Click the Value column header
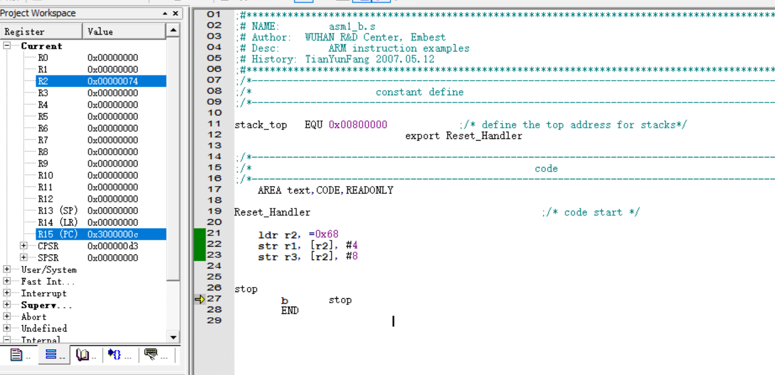 point(124,31)
